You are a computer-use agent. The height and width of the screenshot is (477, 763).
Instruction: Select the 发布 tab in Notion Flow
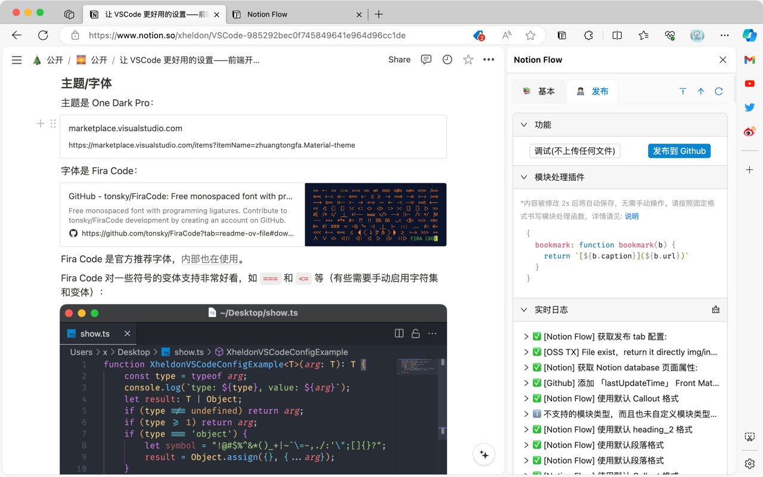pos(593,91)
